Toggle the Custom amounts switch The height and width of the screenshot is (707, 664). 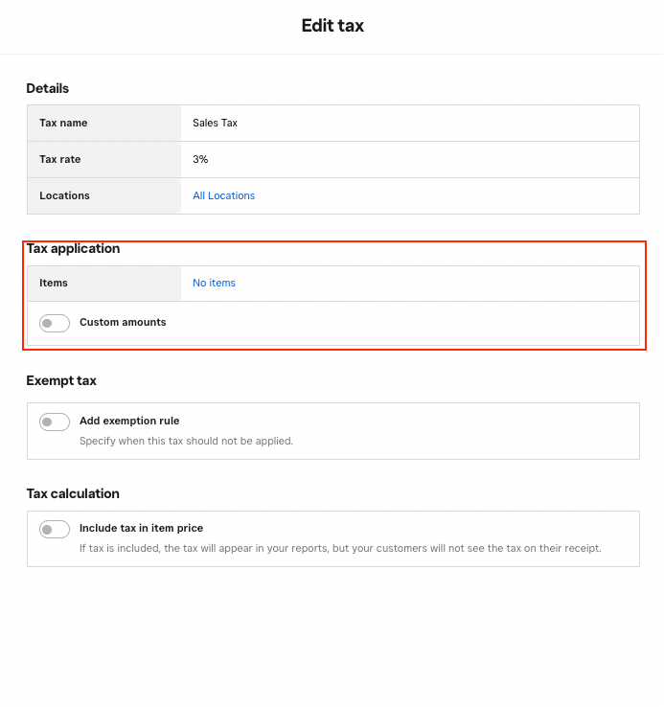click(55, 323)
